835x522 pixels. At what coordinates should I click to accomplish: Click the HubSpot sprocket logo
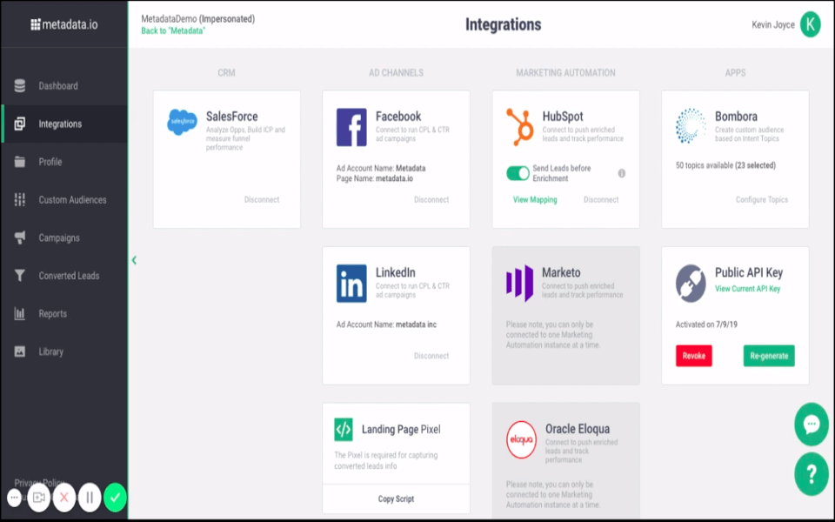pyautogui.click(x=520, y=127)
